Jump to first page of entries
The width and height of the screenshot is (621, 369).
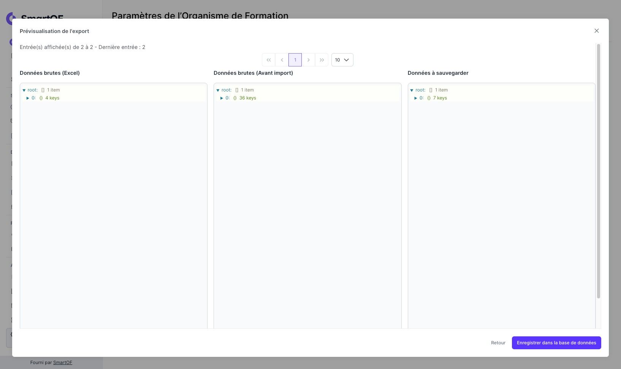click(x=268, y=60)
